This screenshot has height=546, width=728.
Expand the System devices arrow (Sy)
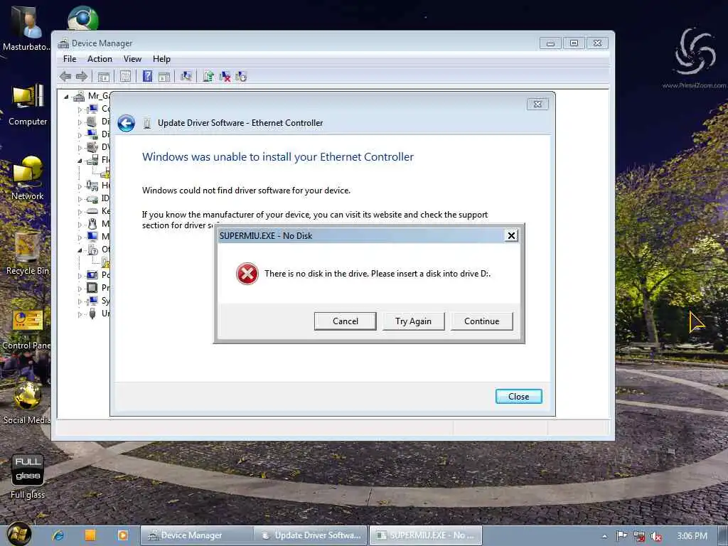tap(80, 301)
